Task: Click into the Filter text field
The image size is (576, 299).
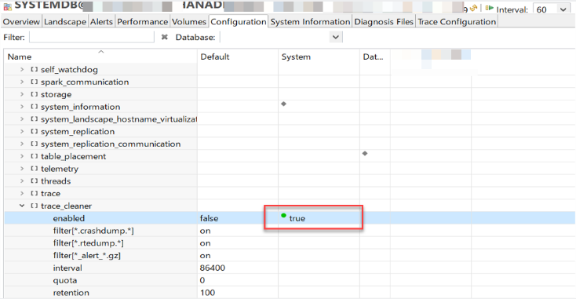Action: (x=92, y=37)
